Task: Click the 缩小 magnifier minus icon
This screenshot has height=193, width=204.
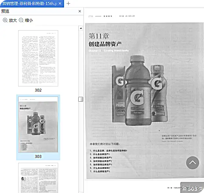Action: [x=21, y=20]
